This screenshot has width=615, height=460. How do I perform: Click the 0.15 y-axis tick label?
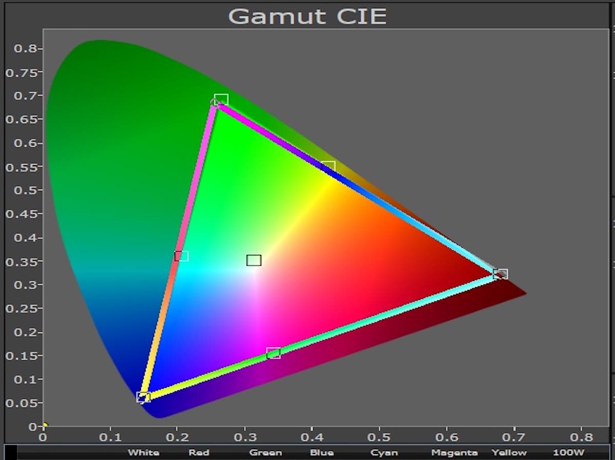pyautogui.click(x=20, y=356)
